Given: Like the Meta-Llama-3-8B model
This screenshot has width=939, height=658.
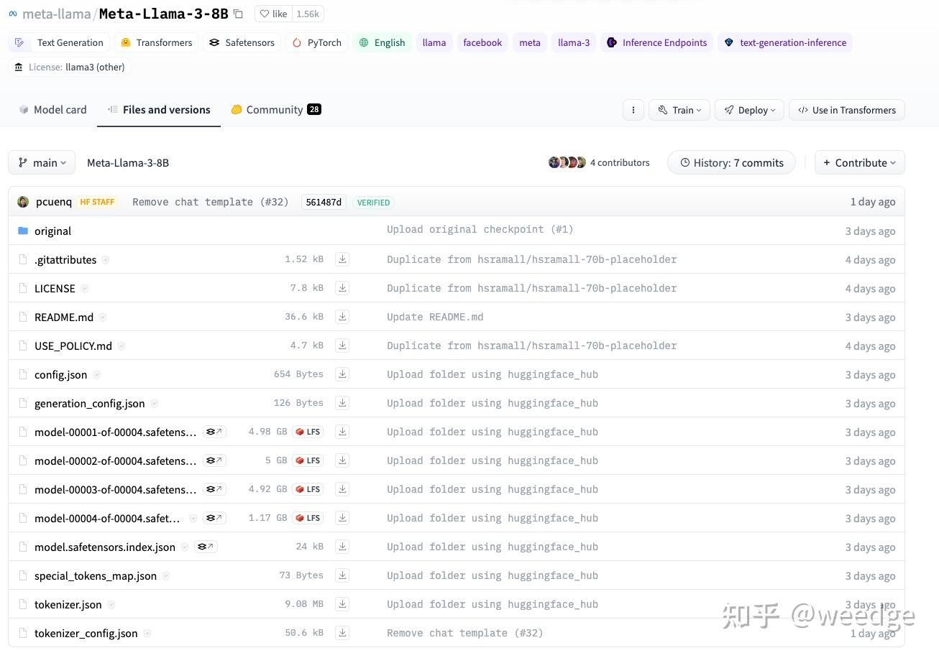Looking at the screenshot, I should pyautogui.click(x=272, y=13).
